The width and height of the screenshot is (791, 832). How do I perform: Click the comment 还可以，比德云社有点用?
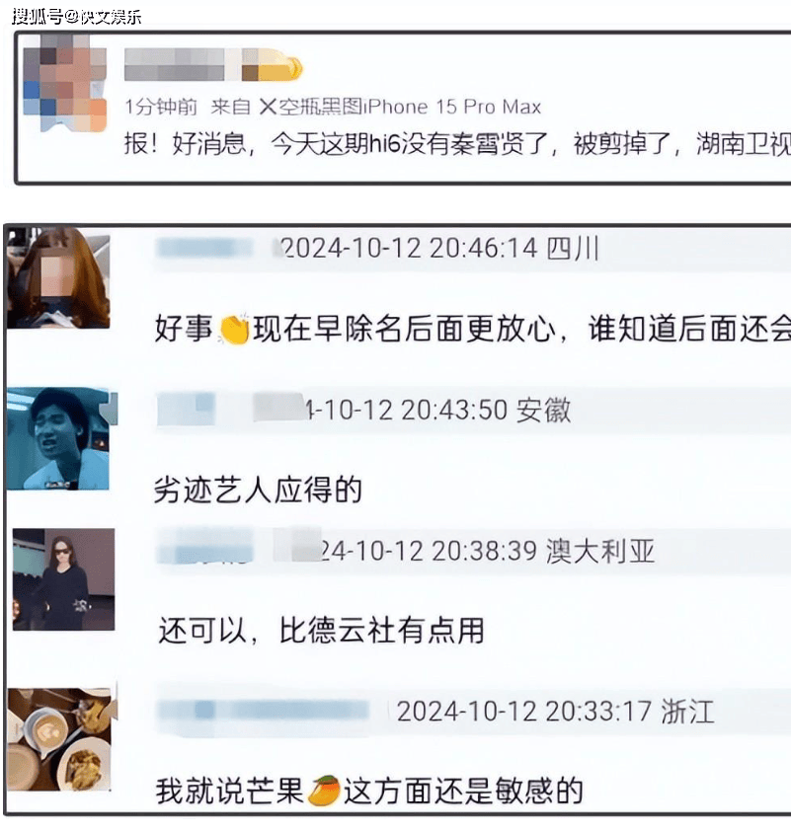[x=322, y=631]
